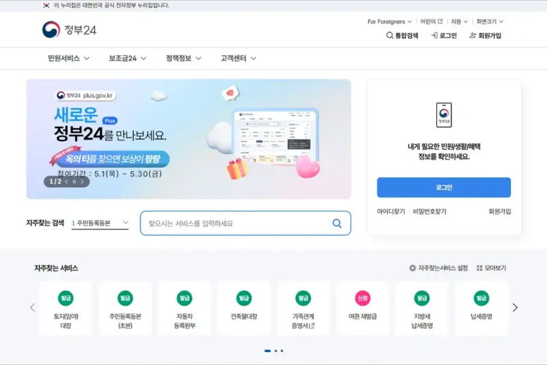Select 주민등록등본(초본) 발급 service
The image size is (547, 365).
[125, 308]
